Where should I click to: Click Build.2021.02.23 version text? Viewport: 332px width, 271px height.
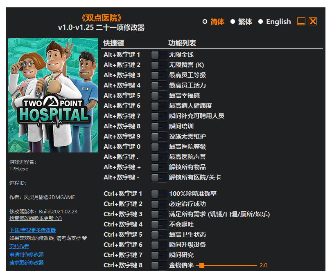(x=58, y=212)
